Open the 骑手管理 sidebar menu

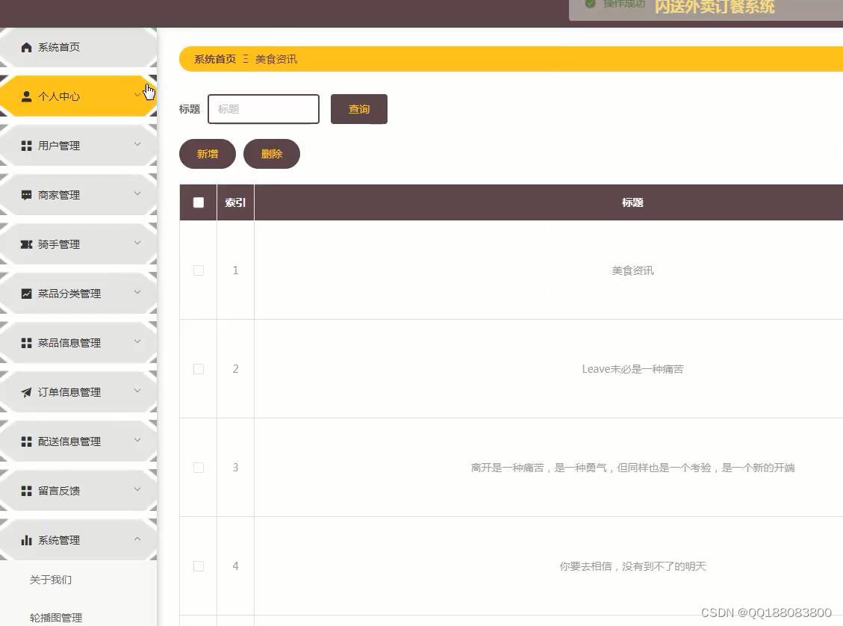coord(78,244)
